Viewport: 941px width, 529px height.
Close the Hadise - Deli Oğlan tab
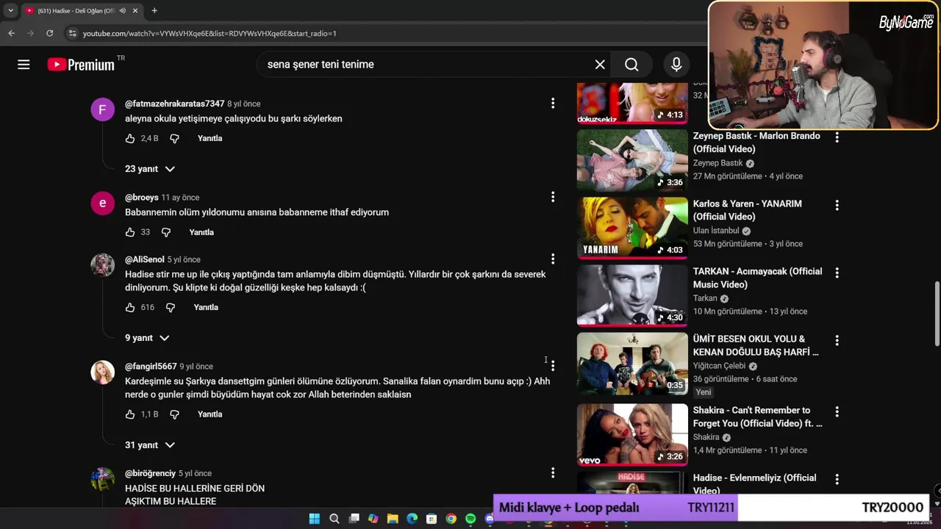(x=135, y=11)
